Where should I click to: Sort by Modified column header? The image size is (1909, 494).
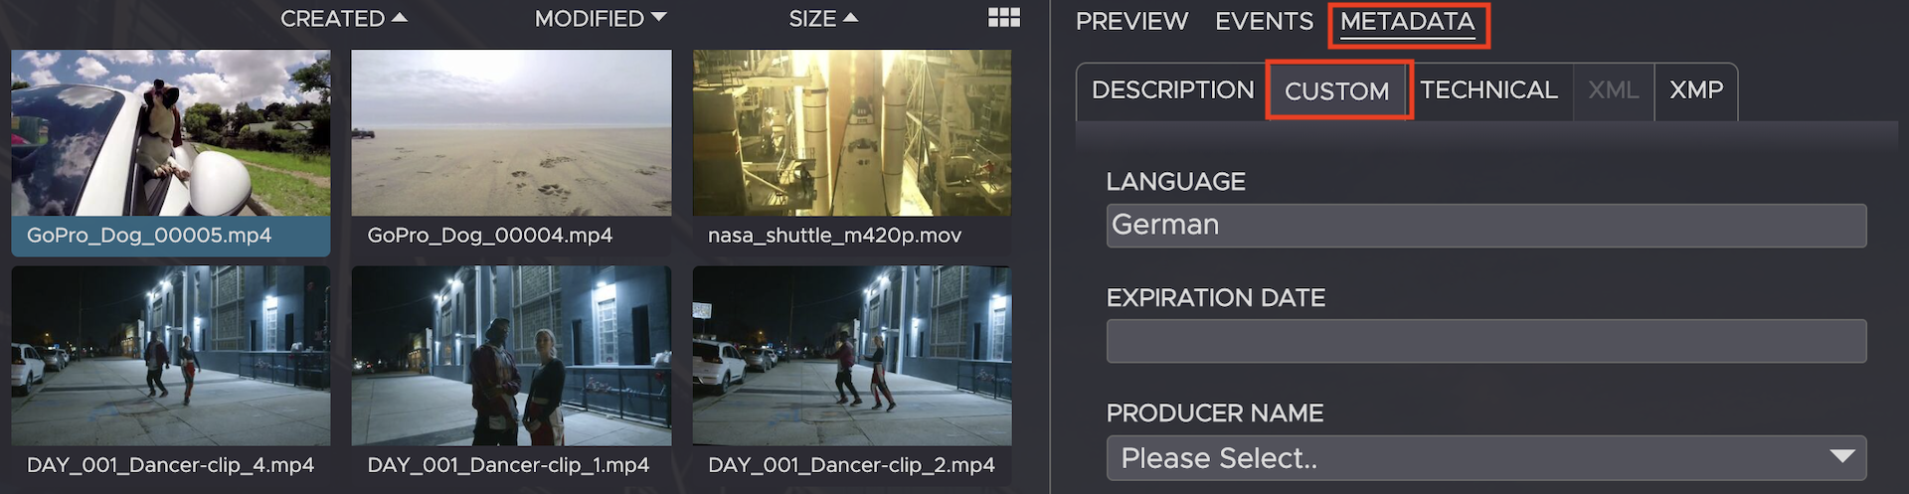click(600, 19)
